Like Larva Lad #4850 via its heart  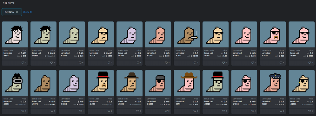point(166,111)
